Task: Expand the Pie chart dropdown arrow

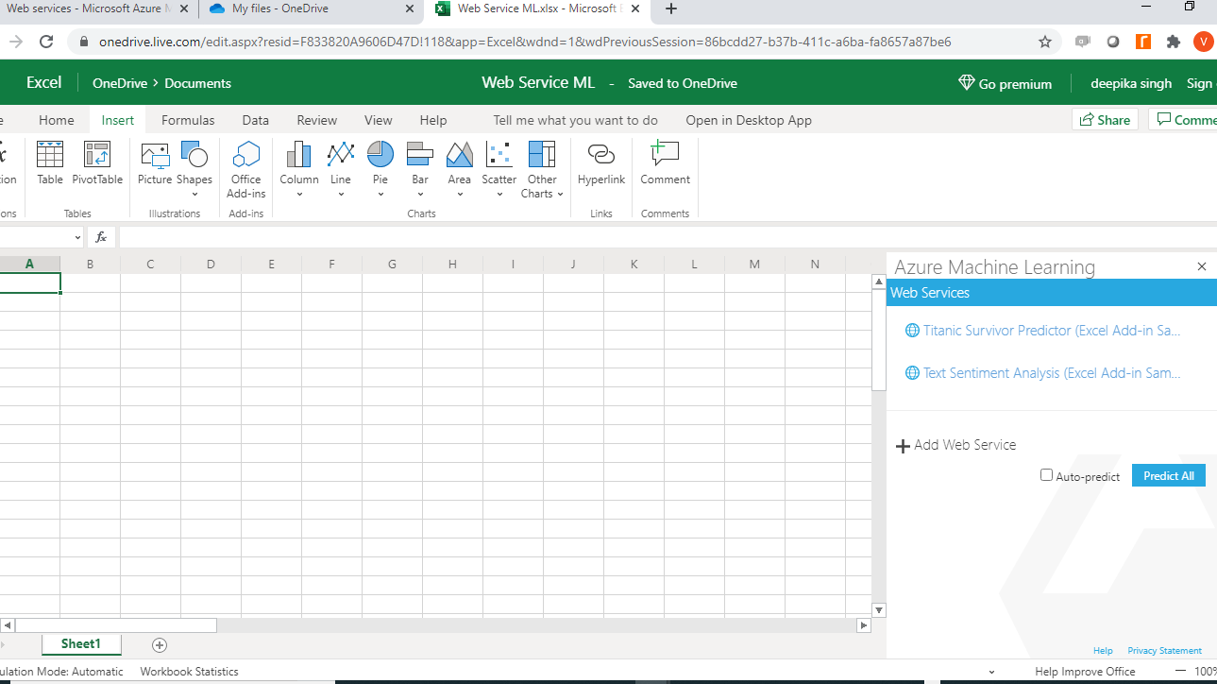Action: click(x=380, y=195)
